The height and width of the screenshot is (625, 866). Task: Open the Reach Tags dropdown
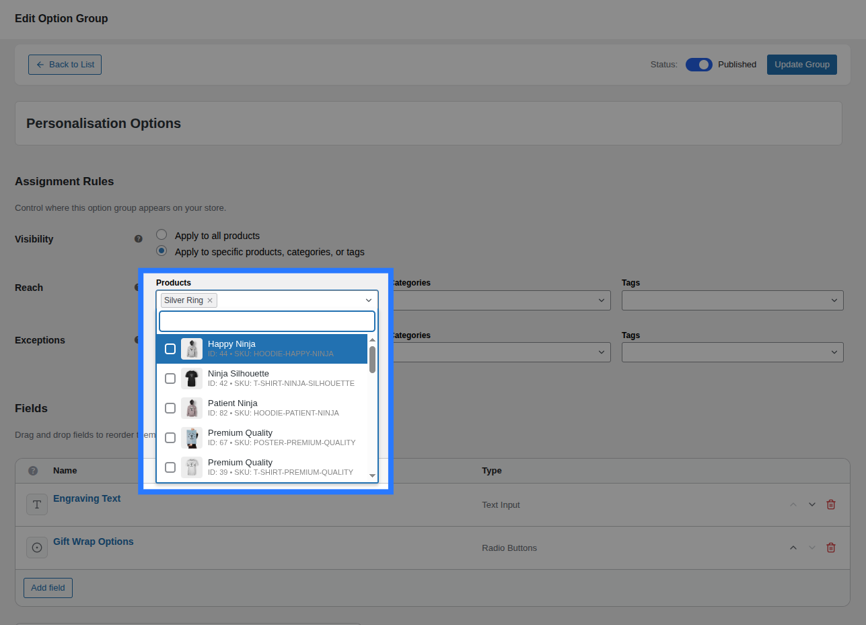point(733,300)
